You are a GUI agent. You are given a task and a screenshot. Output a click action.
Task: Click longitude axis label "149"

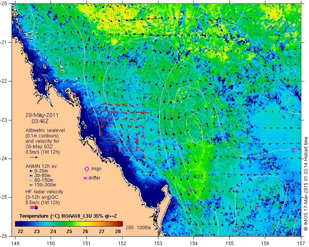pos(15,244)
